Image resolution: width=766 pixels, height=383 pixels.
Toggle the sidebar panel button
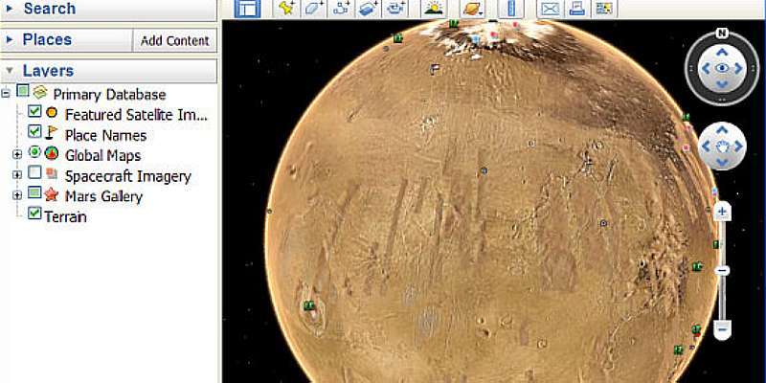point(248,9)
